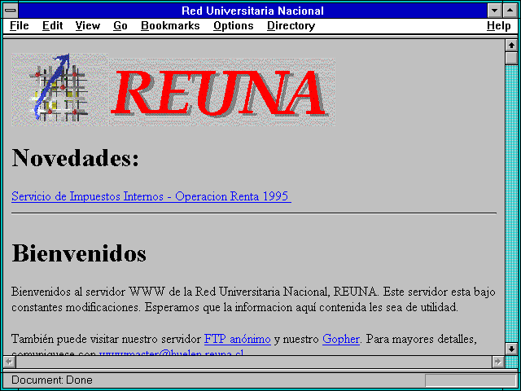This screenshot has width=521, height=391.
Task: Click the vertical scrollbar thumb
Action: click(x=511, y=58)
